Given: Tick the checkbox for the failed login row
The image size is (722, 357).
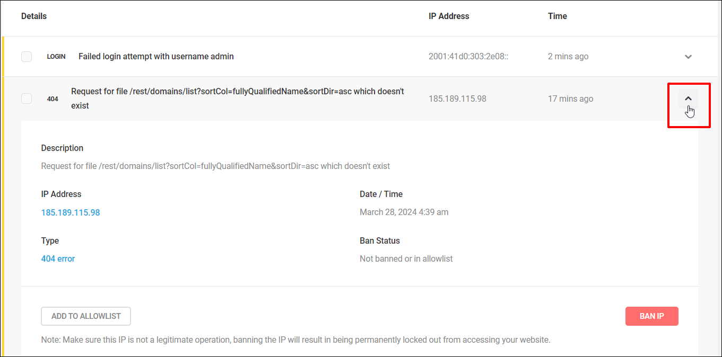Looking at the screenshot, I should [x=27, y=57].
